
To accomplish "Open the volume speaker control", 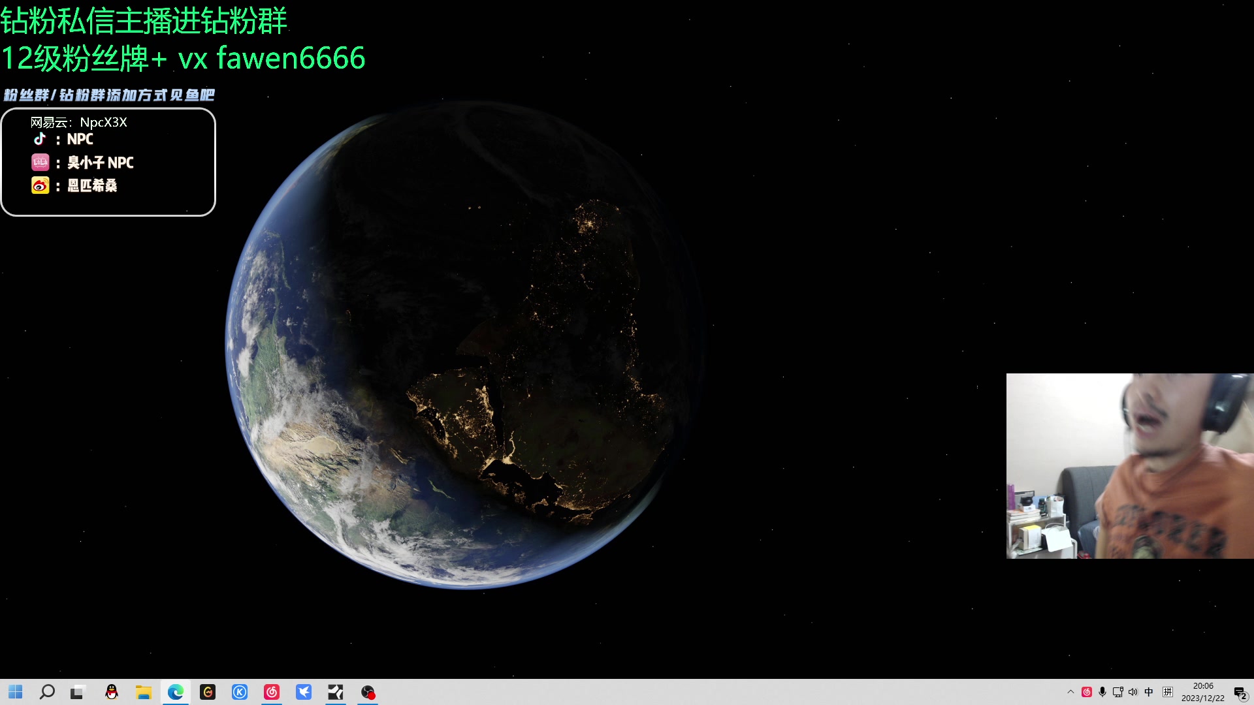I will 1133,692.
